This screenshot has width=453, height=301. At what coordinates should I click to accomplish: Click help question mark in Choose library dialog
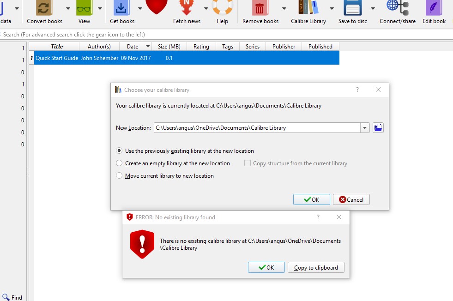tap(357, 90)
